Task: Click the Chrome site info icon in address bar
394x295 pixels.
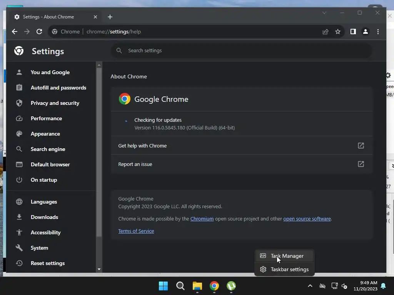Action: pos(55,31)
